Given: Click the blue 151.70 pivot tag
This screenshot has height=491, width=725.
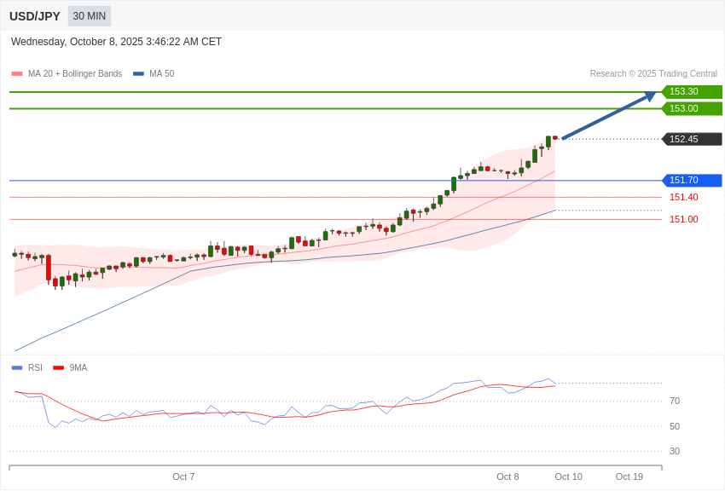Looking at the screenshot, I should [x=692, y=180].
